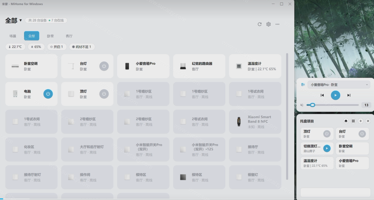The width and height of the screenshot is (374, 200).
Task: Toggle power of 电脑 device card
Action: [48, 94]
